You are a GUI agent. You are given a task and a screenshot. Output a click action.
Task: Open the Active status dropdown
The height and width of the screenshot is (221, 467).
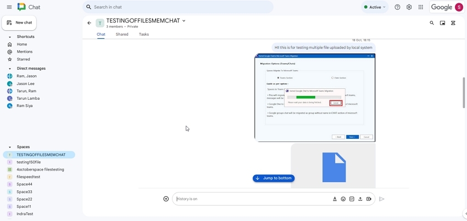tap(375, 7)
